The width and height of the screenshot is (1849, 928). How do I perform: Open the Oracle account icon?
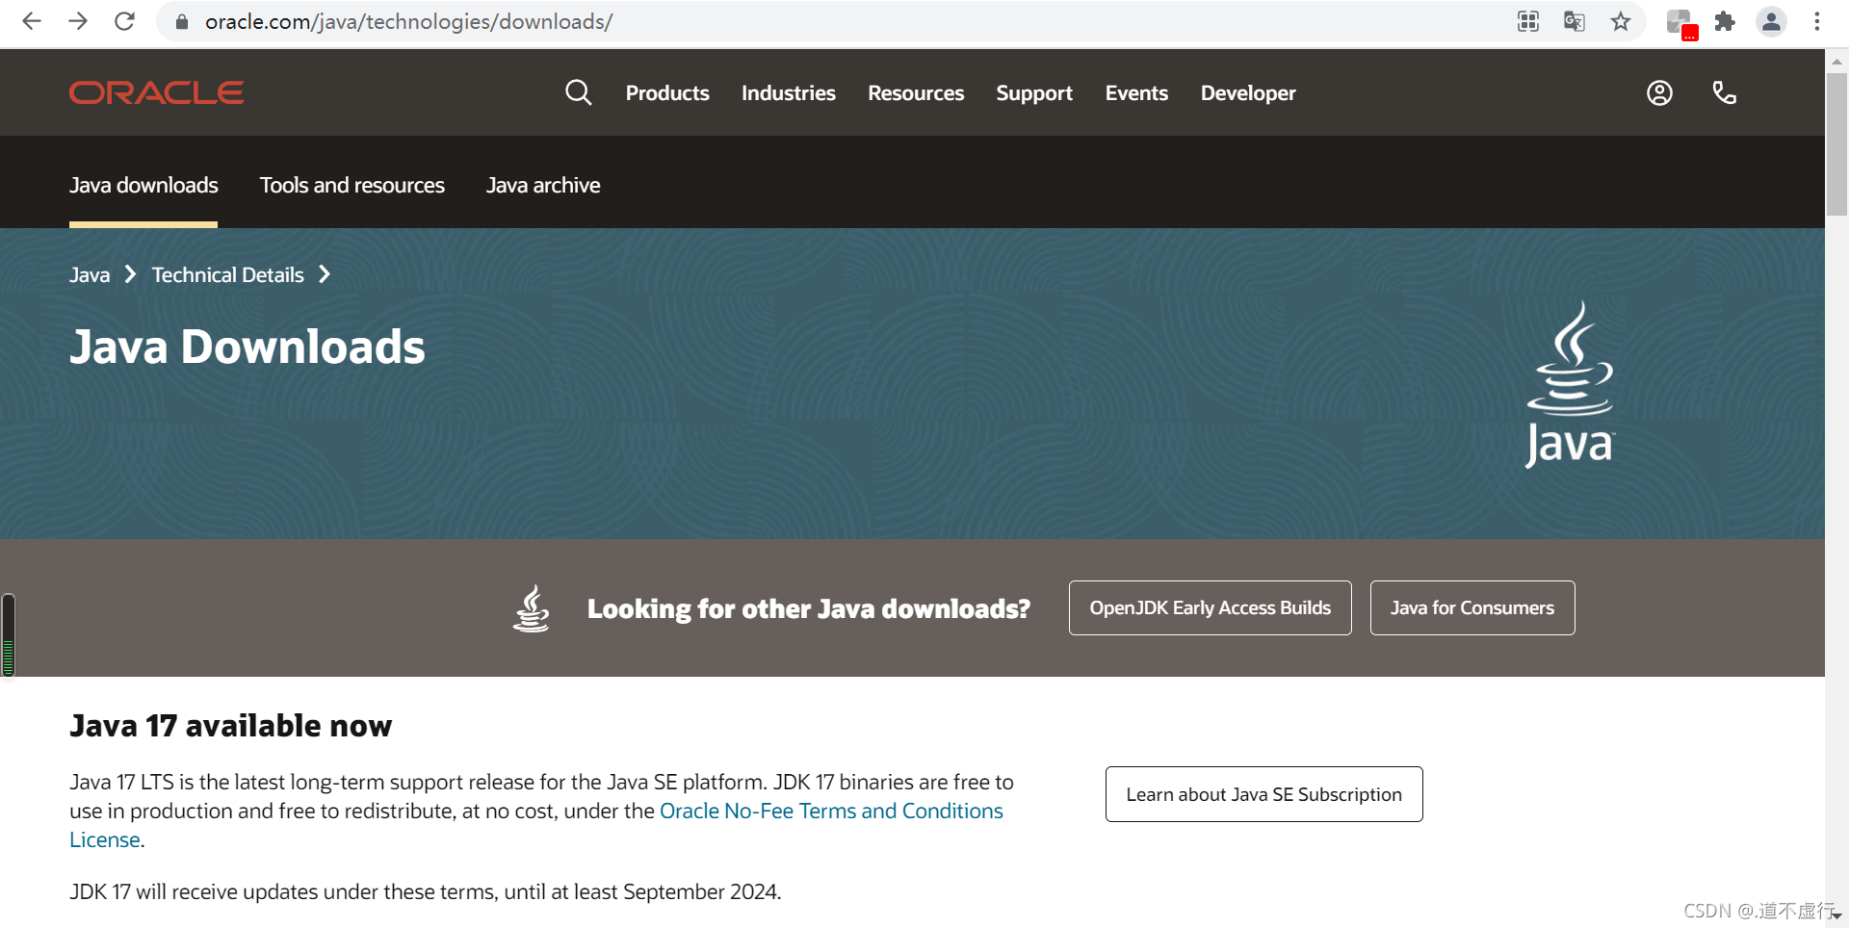point(1659,92)
